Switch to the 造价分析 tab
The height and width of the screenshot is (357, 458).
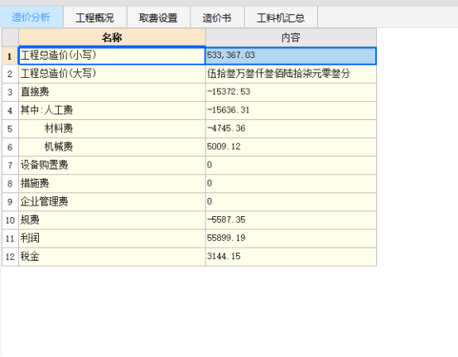(x=31, y=17)
